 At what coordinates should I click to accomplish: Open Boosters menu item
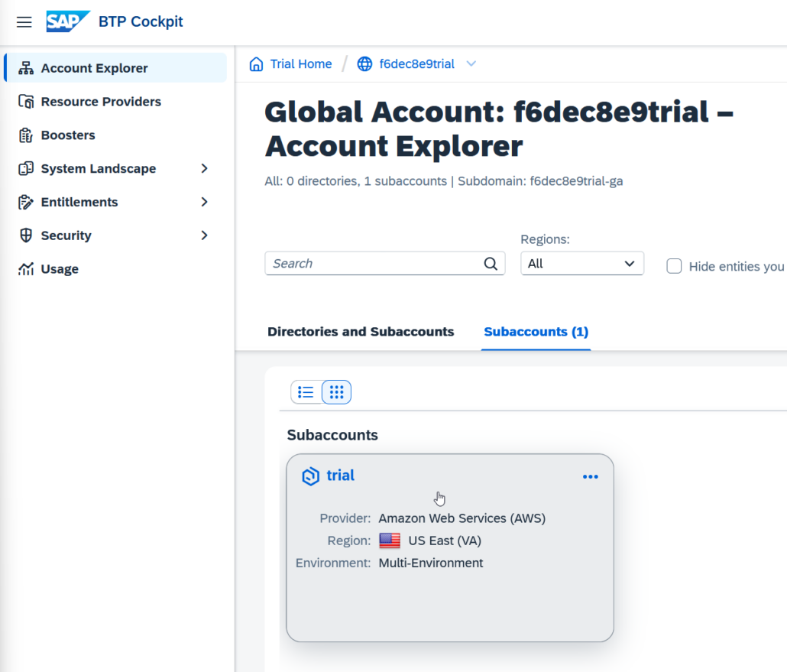115,135
